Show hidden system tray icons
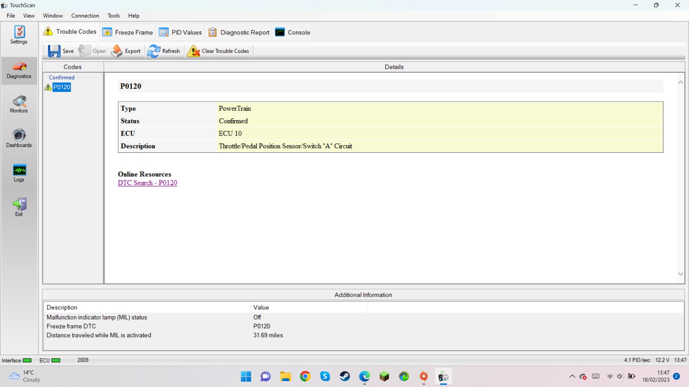The height and width of the screenshot is (387, 689). (x=572, y=377)
